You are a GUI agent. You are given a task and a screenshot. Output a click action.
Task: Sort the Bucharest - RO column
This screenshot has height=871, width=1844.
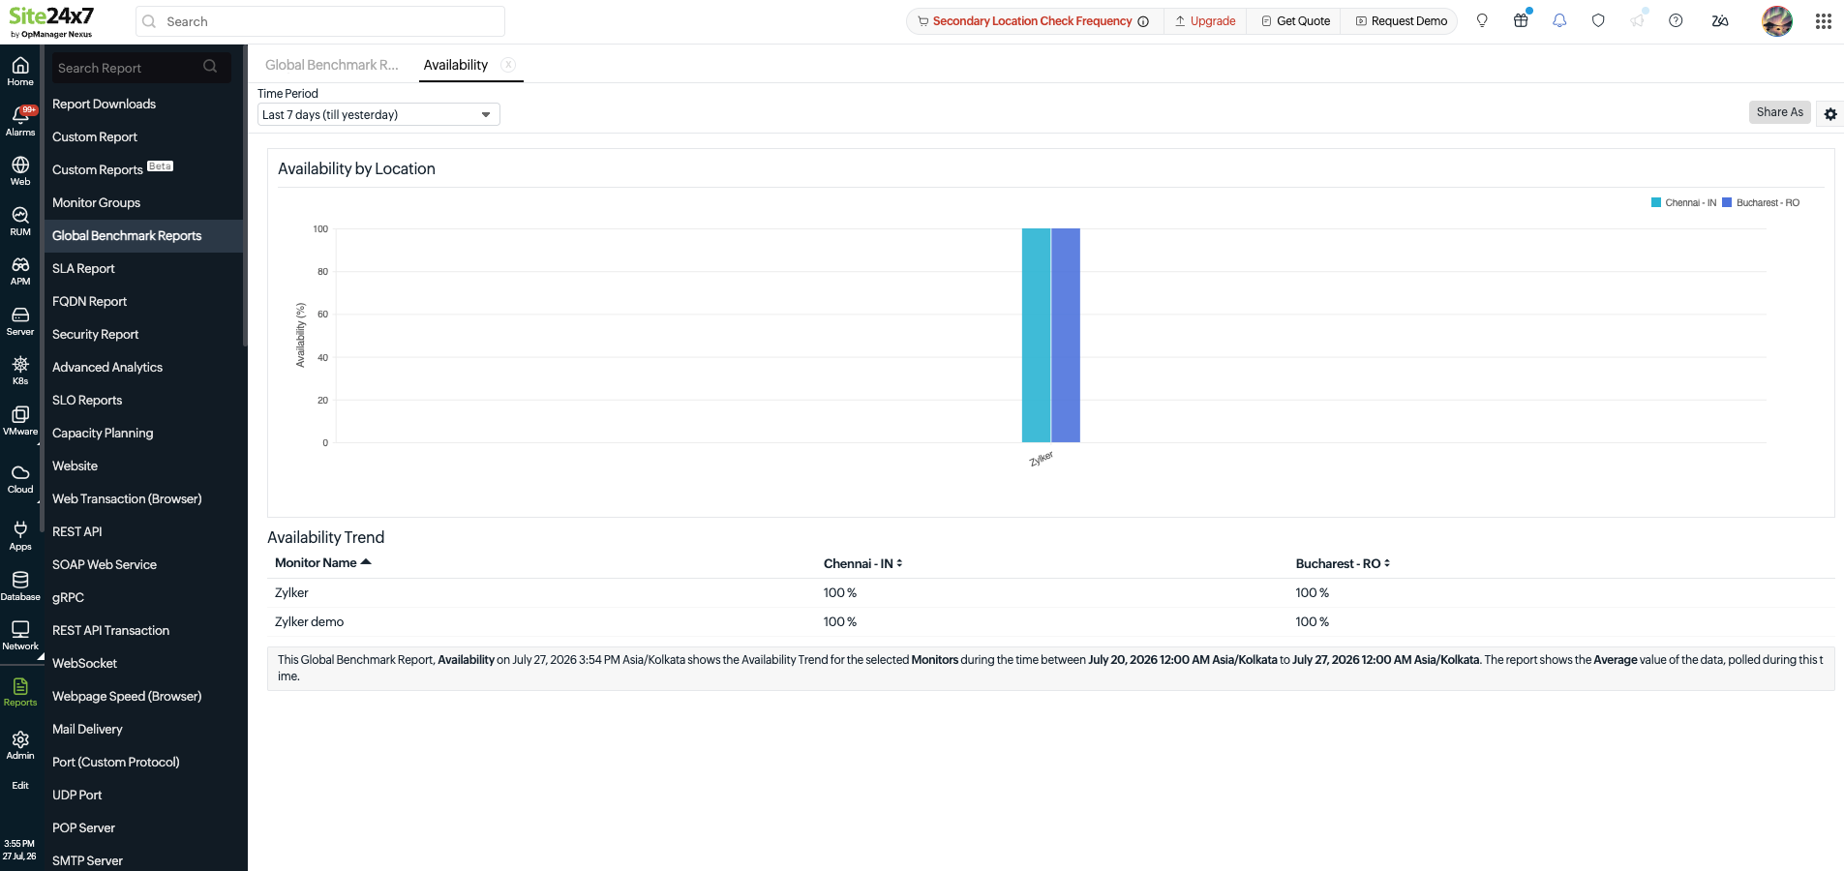coord(1343,563)
